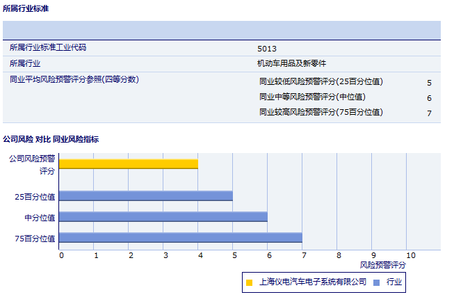Image resolution: width=454 pixels, height=297 pixels.
Task: Click the blue 行业 legend swatch
Action: click(376, 282)
